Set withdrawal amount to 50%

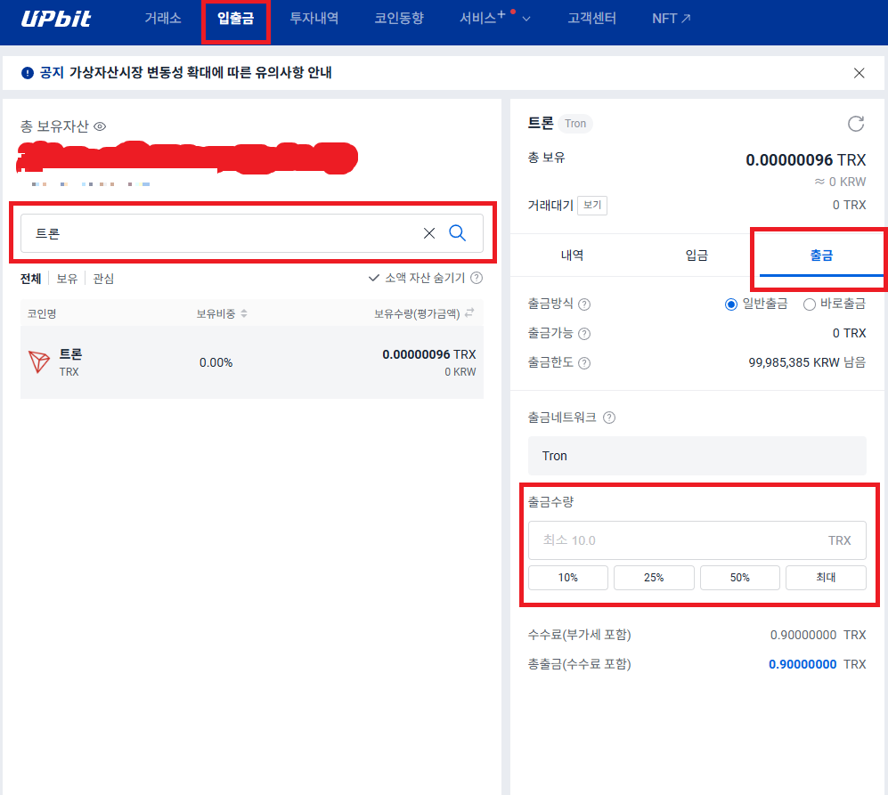click(740, 578)
